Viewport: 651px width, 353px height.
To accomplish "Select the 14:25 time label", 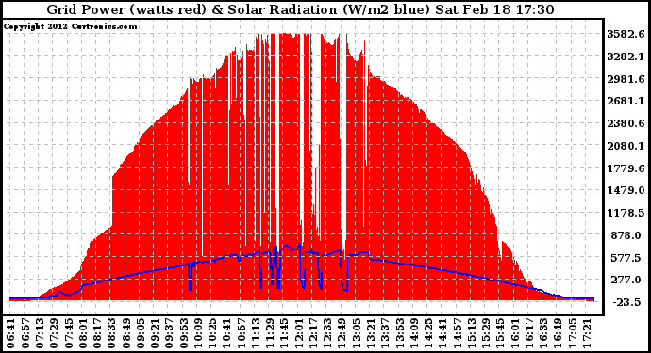I will pyautogui.click(x=428, y=332).
